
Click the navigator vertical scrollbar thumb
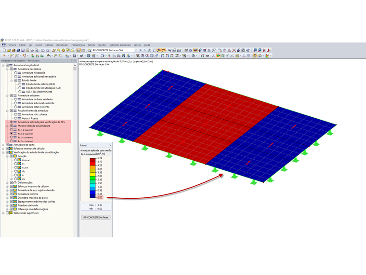pos(75,69)
